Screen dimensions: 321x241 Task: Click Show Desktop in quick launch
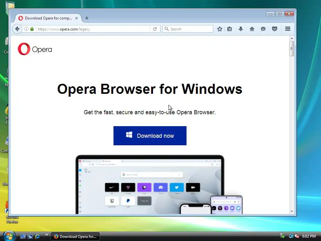pos(23,237)
